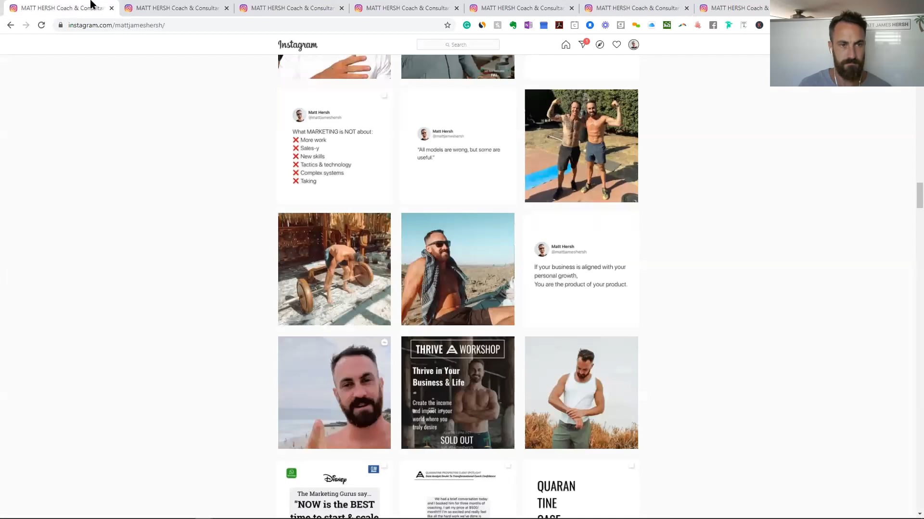
Task: Open 'All models are wrong' quote post
Action: point(458,146)
